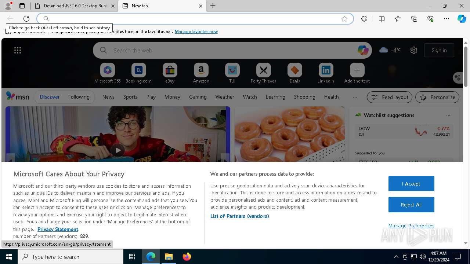Viewport: 470px width, 264px height.
Task: Select the Discover feed tab
Action: [x=50, y=97]
